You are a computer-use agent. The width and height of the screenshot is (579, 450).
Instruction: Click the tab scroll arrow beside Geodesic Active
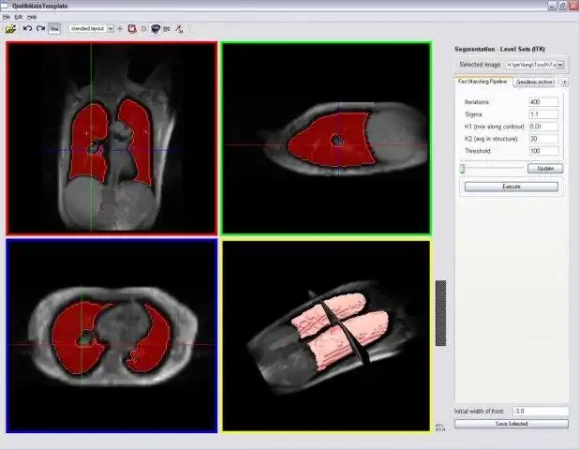pos(564,82)
